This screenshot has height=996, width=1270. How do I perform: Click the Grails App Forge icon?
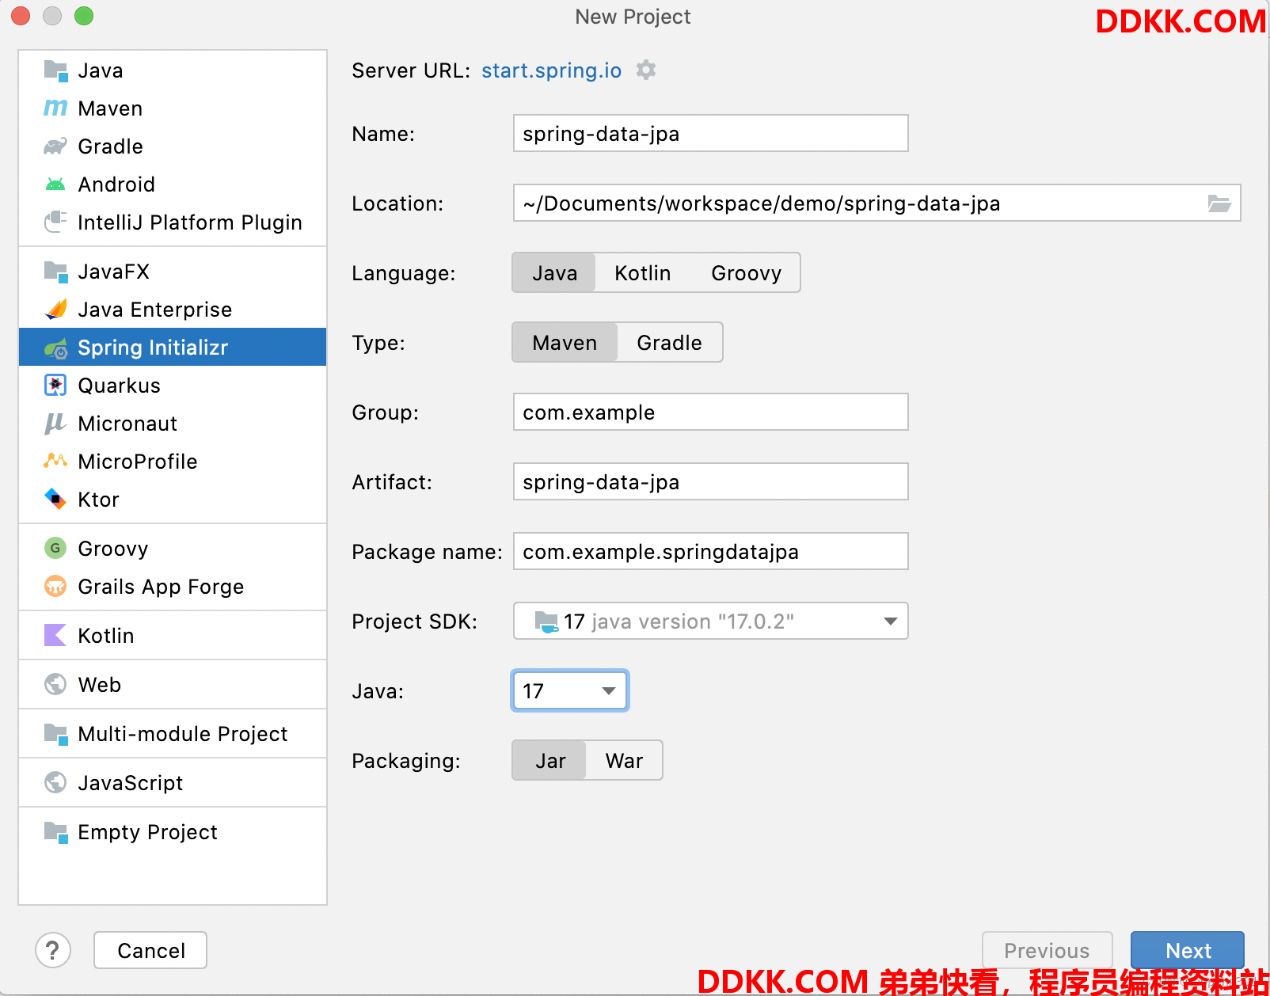click(55, 586)
